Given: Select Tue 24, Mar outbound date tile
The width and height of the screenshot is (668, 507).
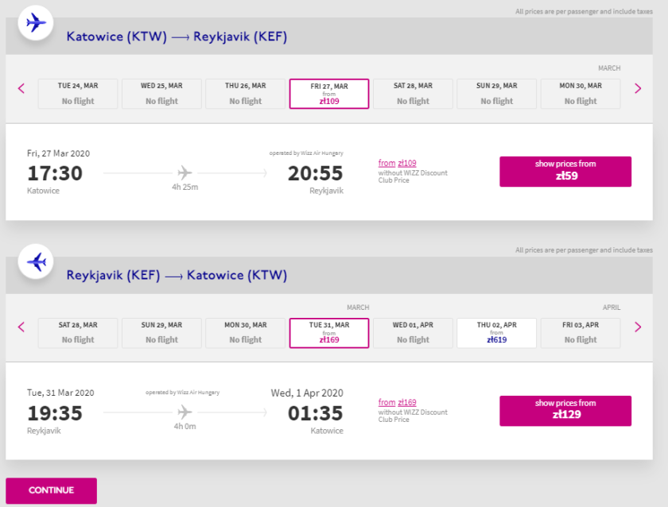Looking at the screenshot, I should (x=78, y=94).
